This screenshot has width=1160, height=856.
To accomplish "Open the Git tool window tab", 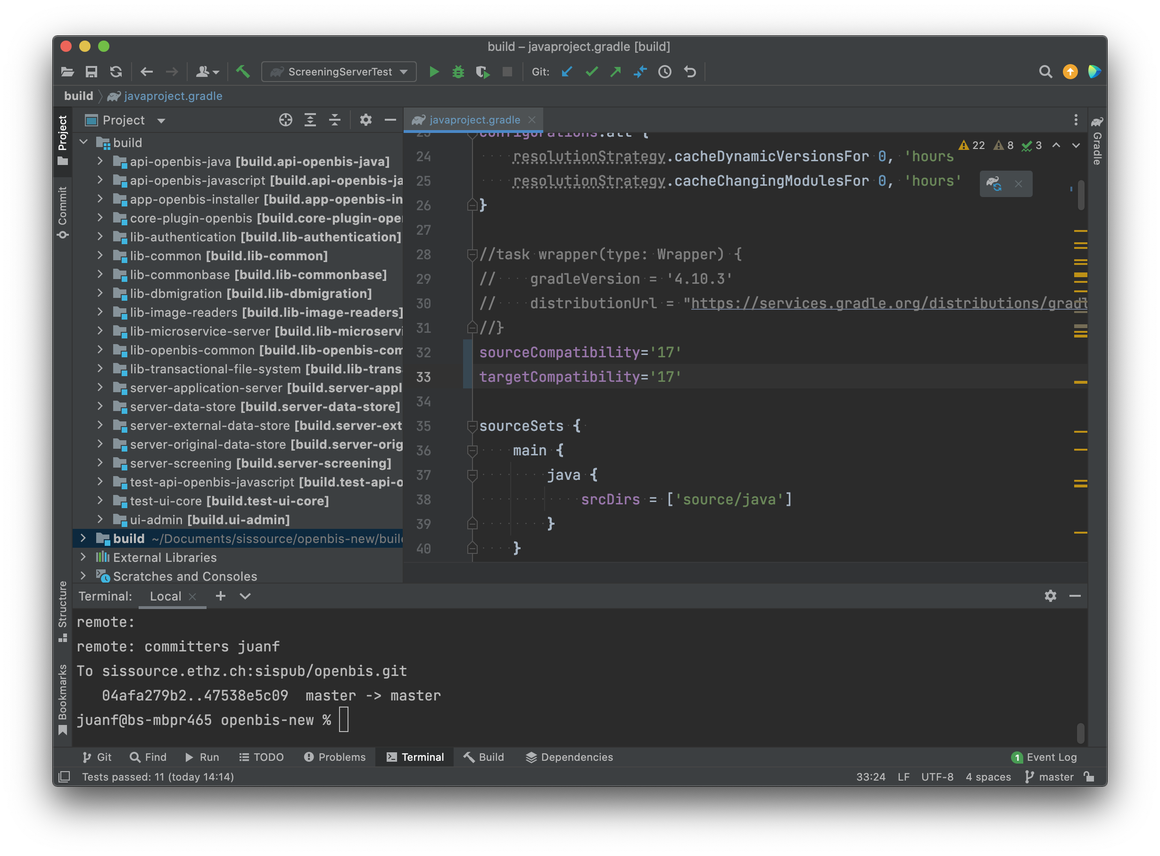I will [x=98, y=757].
